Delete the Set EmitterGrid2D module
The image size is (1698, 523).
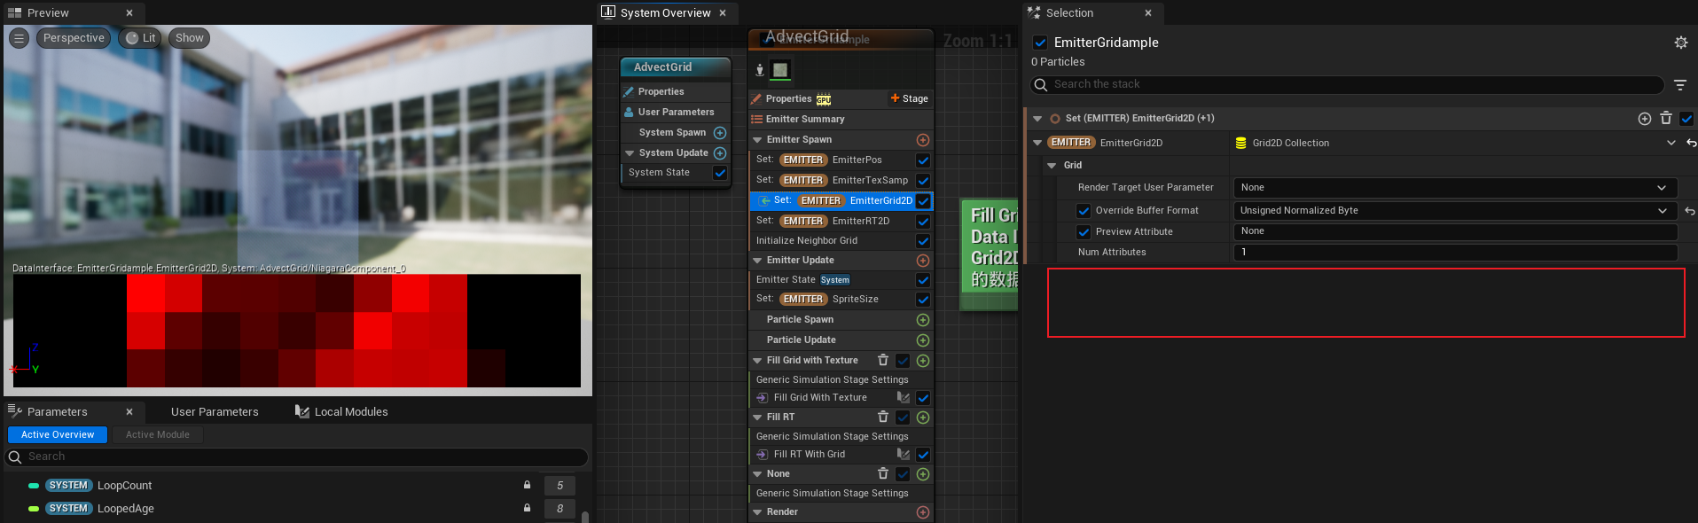[x=1665, y=118]
